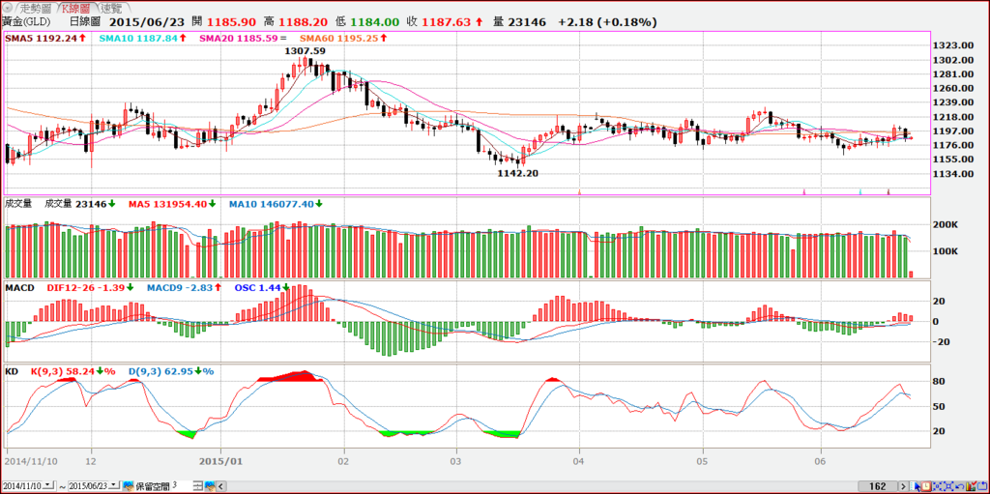Image resolution: width=990 pixels, height=494 pixels.
Task: Click the shrink-to-center zoom icon
Action: (x=937, y=486)
